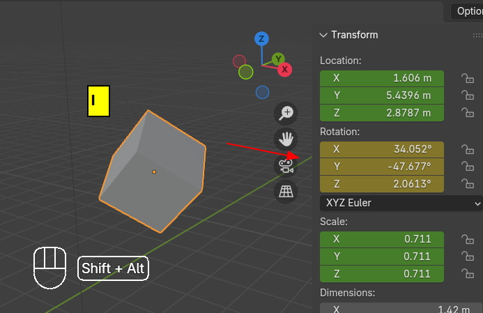
Task: Click the zoom magnifier viewport button
Action: point(286,114)
